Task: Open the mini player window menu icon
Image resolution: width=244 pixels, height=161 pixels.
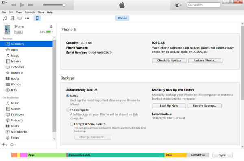Action: [4, 2]
